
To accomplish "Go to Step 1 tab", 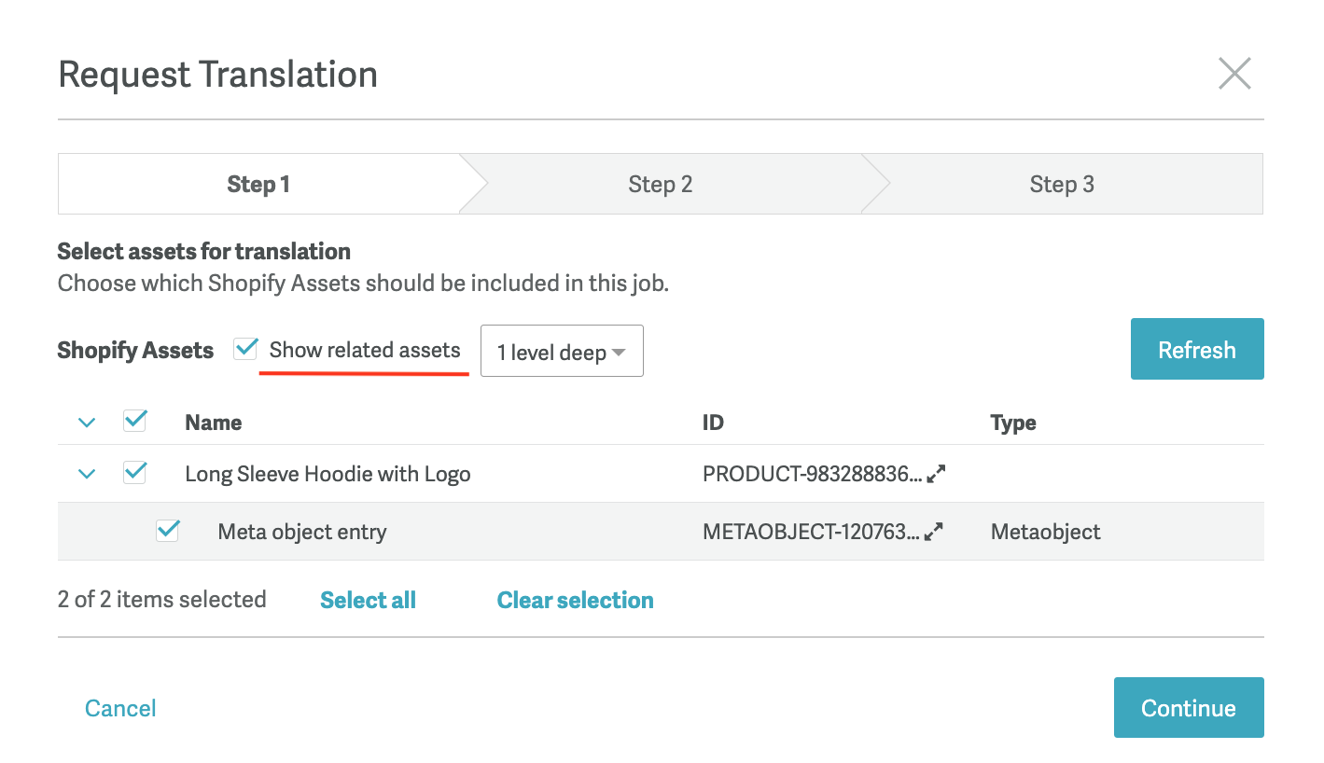I will (x=258, y=184).
